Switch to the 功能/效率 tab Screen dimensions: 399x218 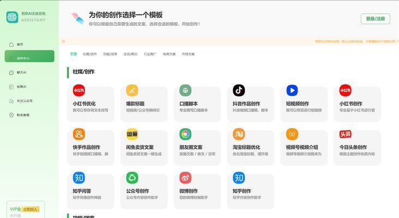click(x=110, y=54)
